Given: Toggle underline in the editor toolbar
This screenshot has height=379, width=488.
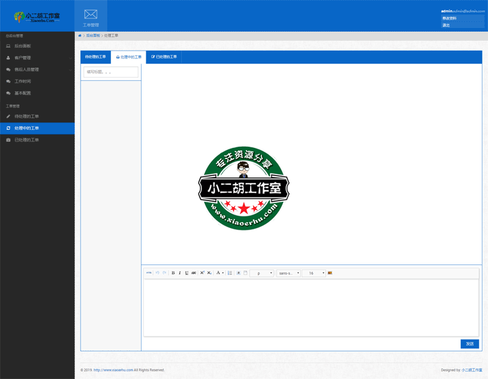Looking at the screenshot, I should pos(187,273).
